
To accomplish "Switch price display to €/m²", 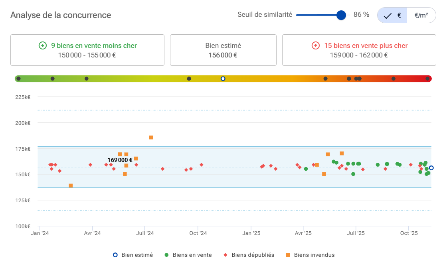I will pyautogui.click(x=421, y=16).
